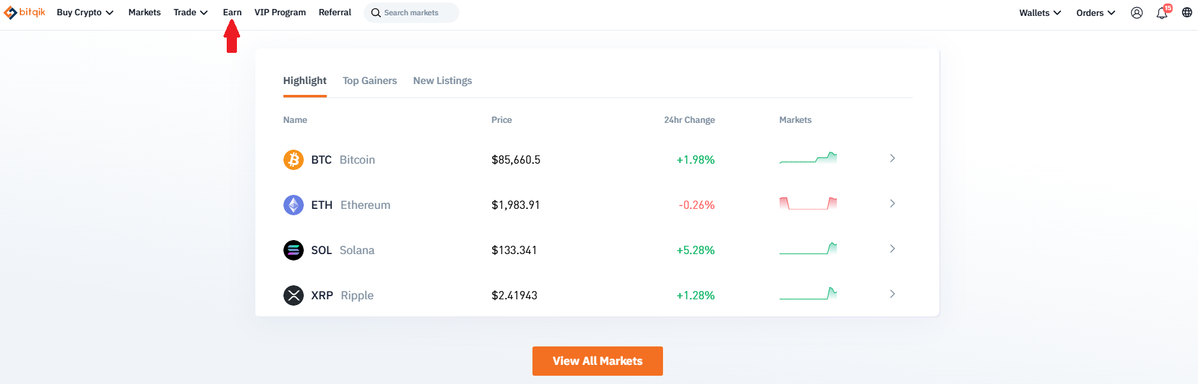Click the Markets column header in table
Image resolution: width=1198 pixels, height=384 pixels.
[x=795, y=120]
